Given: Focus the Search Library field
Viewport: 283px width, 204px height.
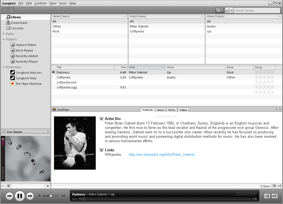Looking at the screenshot, I should pos(257,11).
